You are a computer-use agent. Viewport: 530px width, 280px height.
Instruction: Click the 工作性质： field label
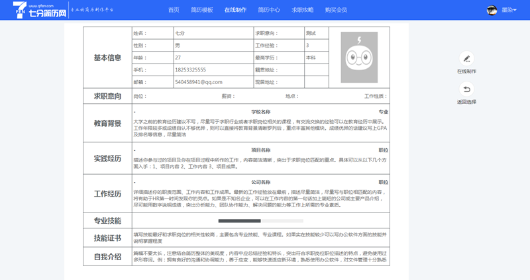pyautogui.click(x=376, y=96)
